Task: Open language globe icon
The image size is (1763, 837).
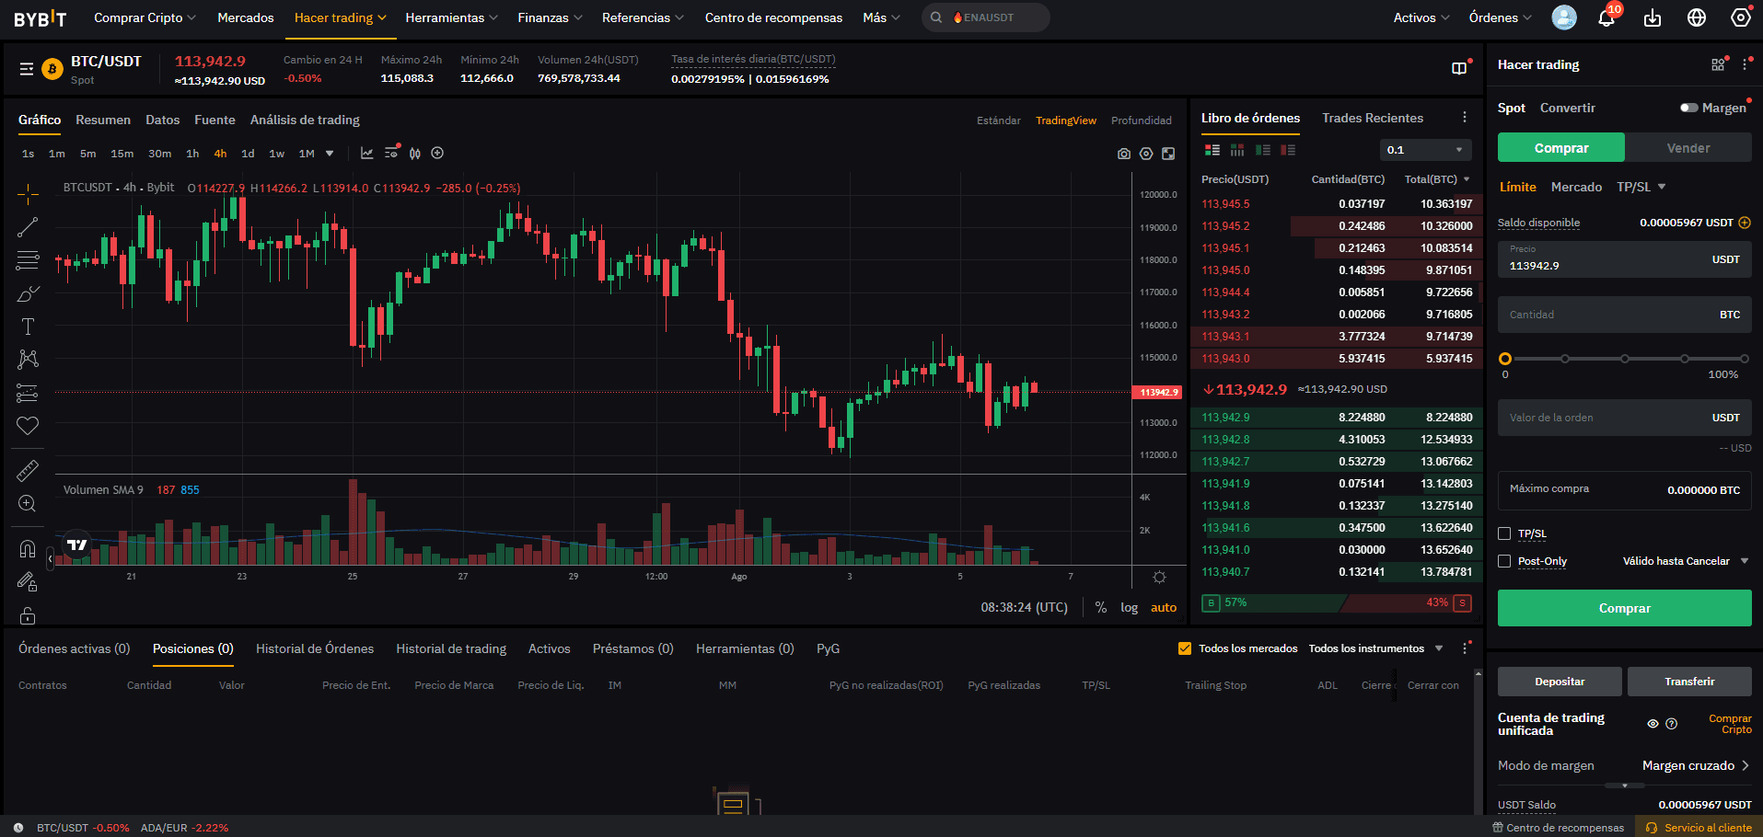Action: tap(1697, 17)
